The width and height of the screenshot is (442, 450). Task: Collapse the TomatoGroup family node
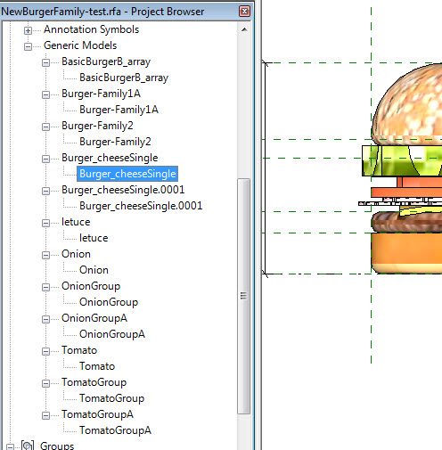[x=45, y=383]
